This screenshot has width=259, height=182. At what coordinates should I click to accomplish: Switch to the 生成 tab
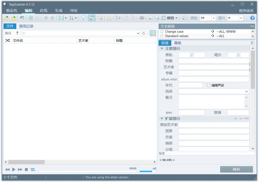(59, 10)
